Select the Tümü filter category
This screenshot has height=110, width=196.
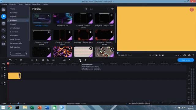pyautogui.click(x=13, y=9)
